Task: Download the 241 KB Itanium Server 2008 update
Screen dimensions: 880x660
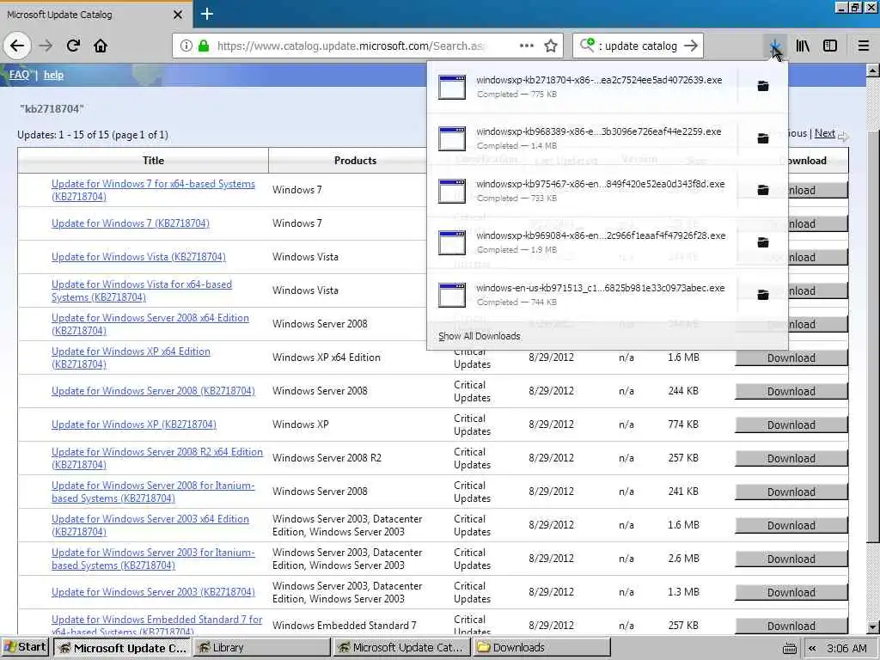Action: pos(791,492)
